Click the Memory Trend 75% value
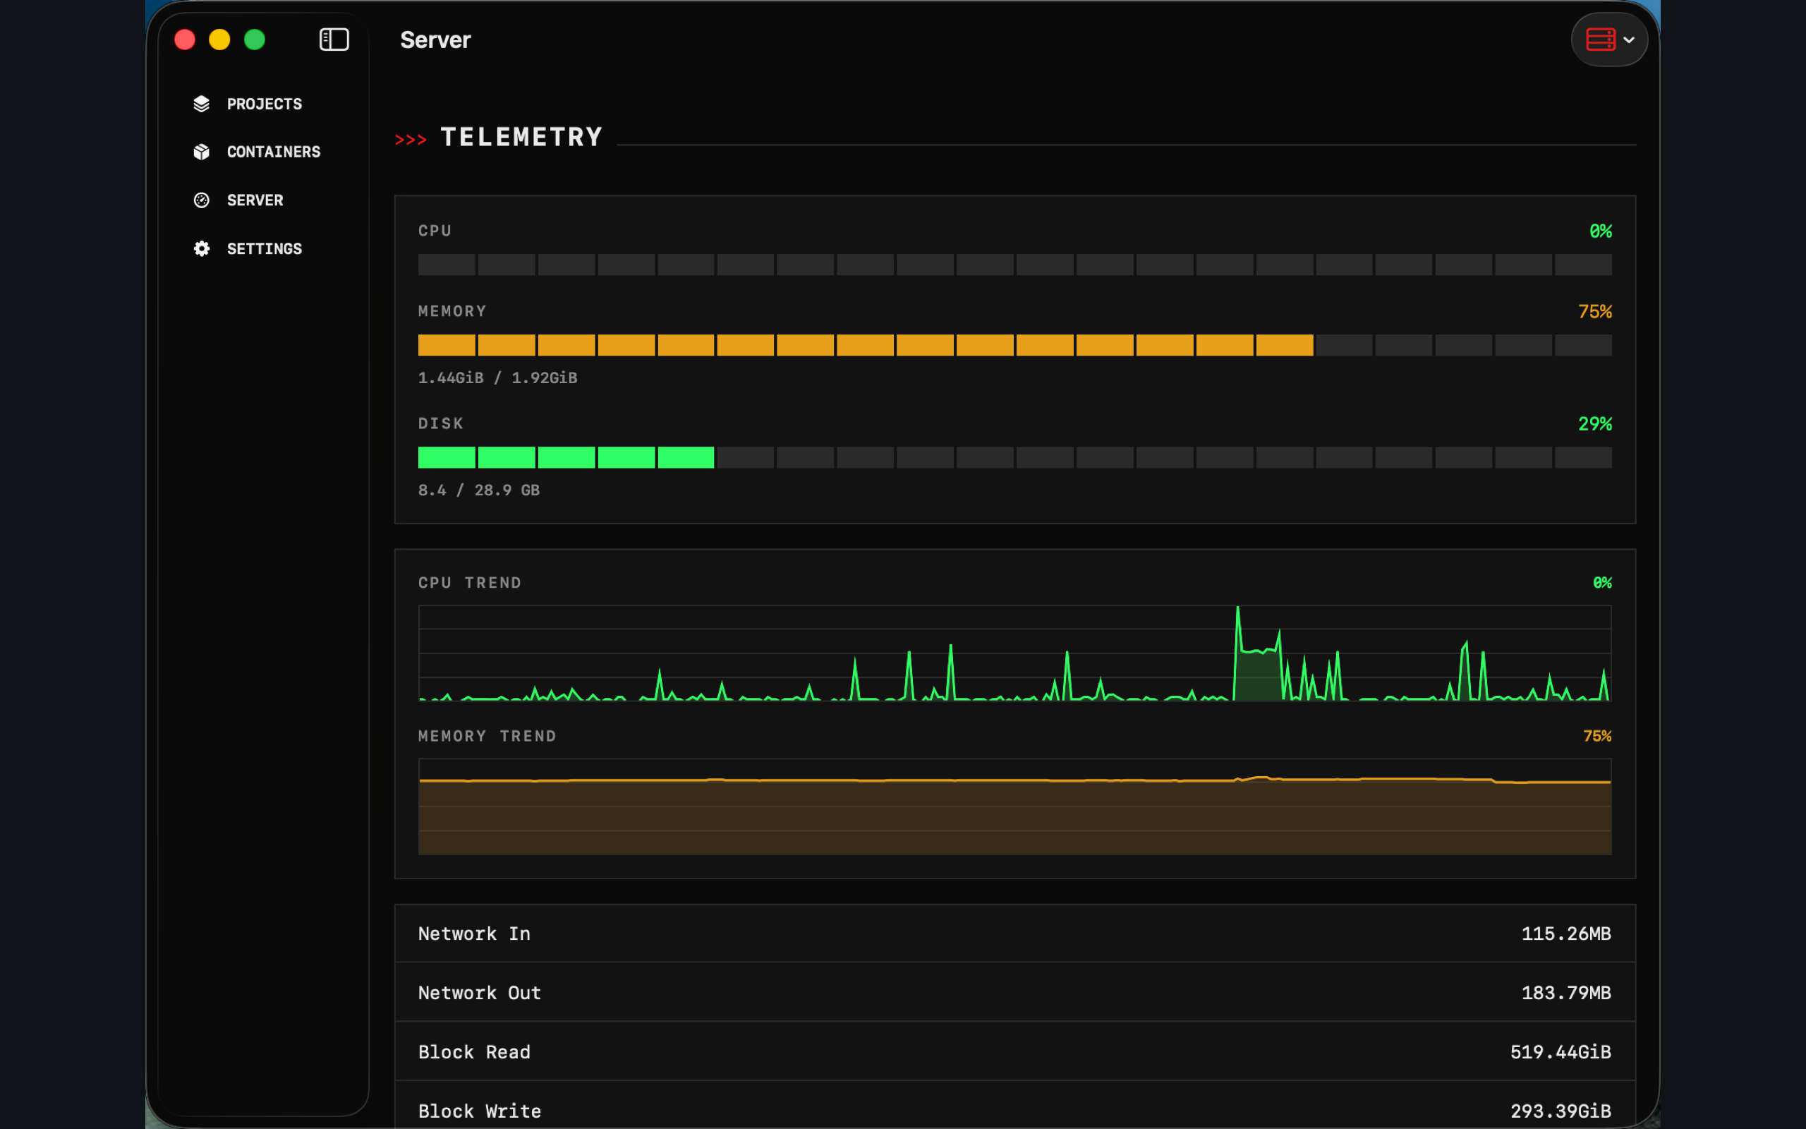 [x=1597, y=736]
